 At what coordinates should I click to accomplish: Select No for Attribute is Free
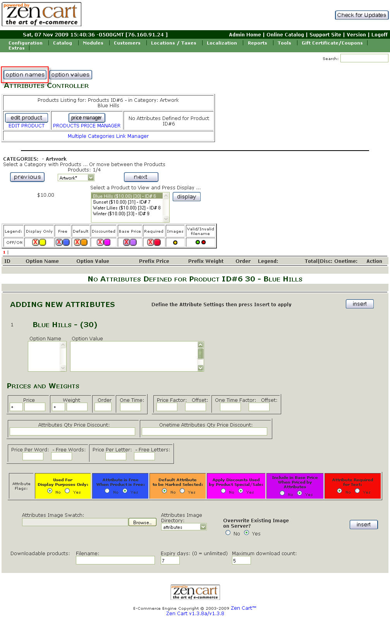(x=107, y=491)
